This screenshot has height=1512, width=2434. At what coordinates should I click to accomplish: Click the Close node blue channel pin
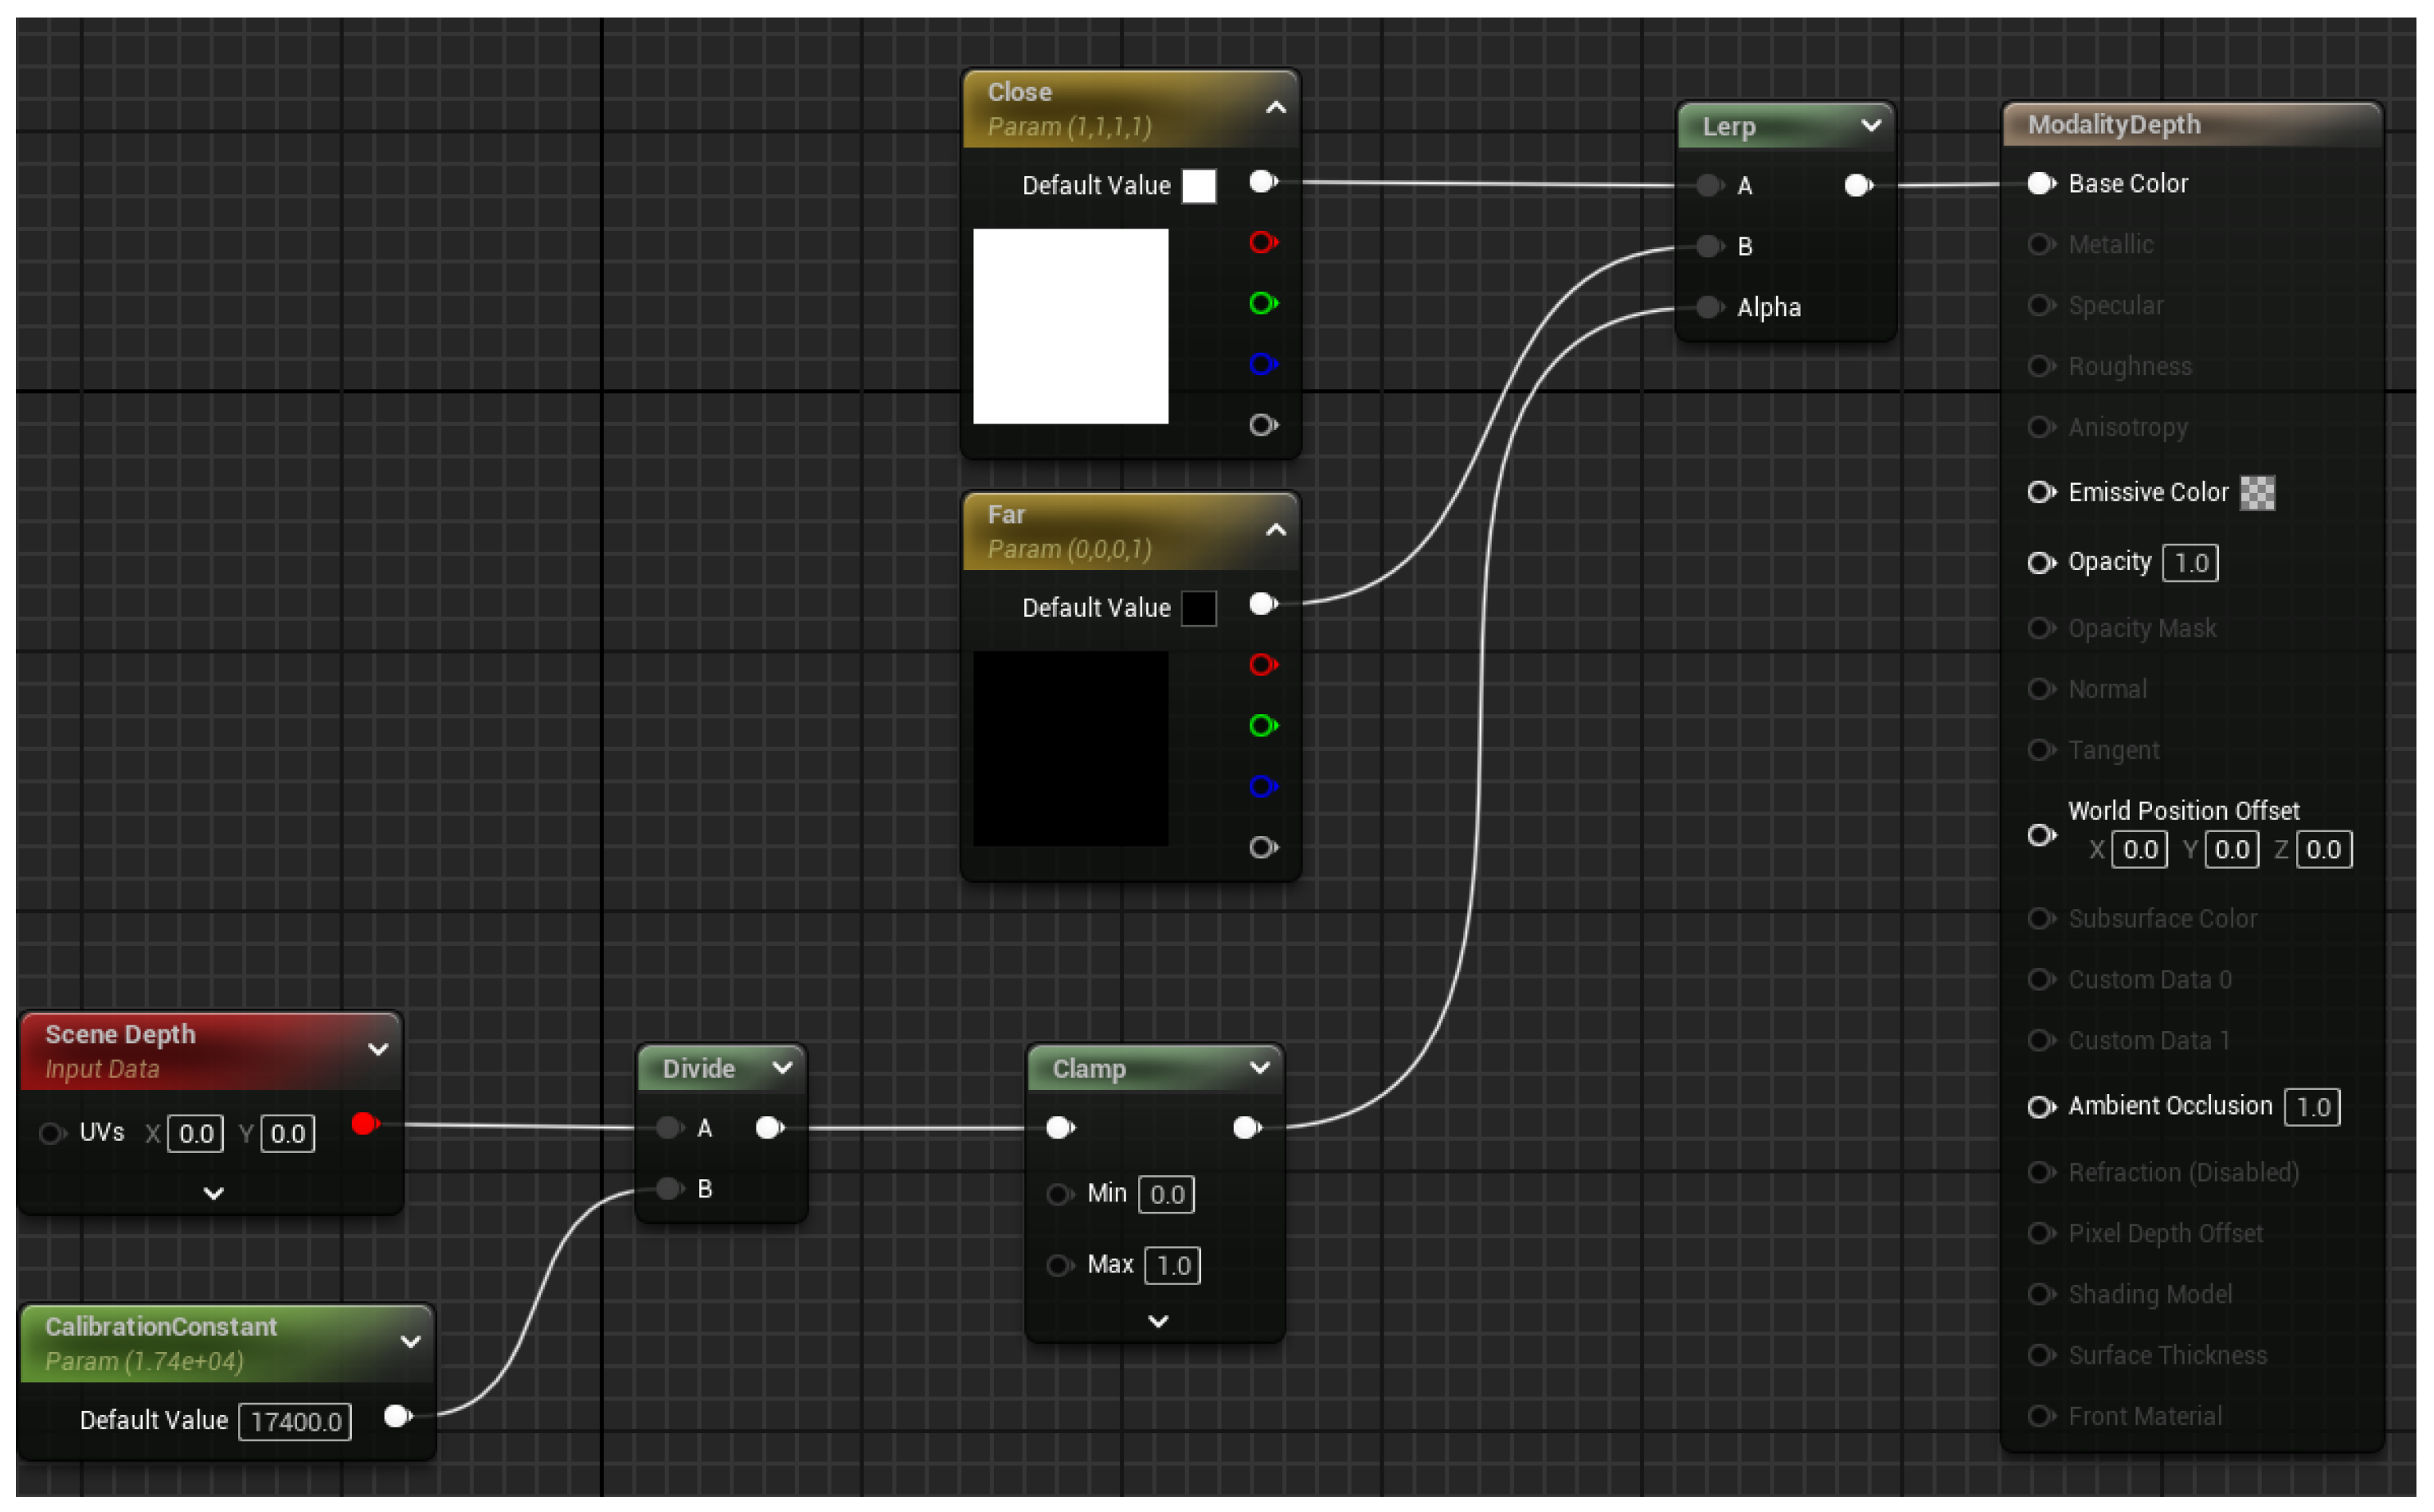click(1263, 364)
